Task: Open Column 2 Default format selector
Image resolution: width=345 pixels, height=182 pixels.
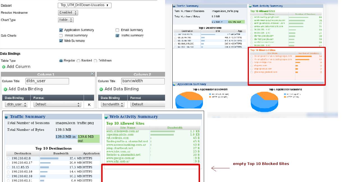Action: click(148, 104)
